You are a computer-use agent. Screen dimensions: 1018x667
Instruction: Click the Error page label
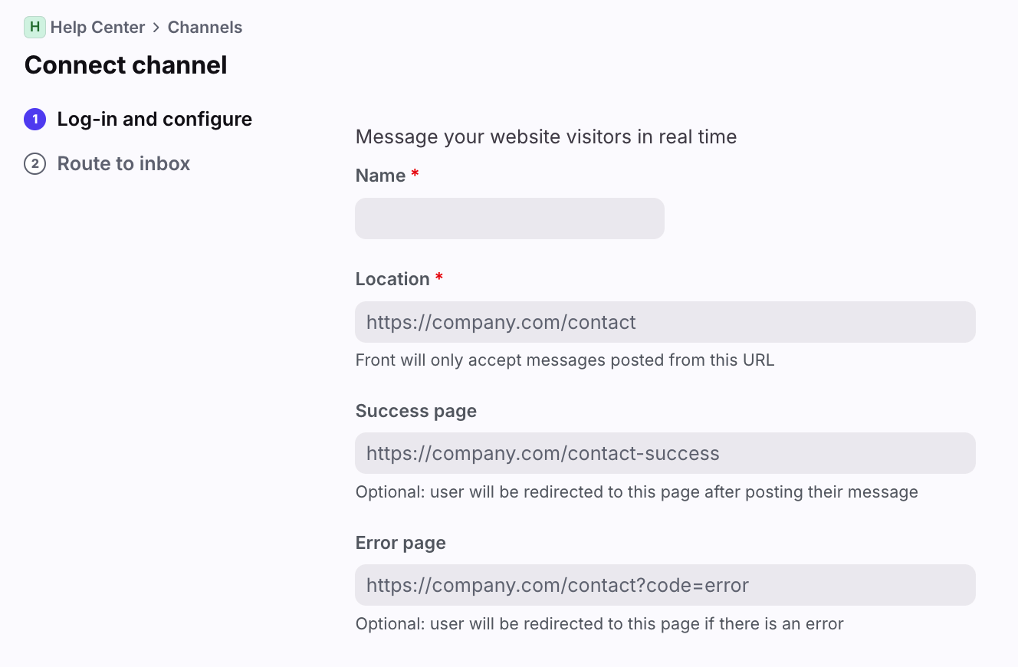point(401,544)
